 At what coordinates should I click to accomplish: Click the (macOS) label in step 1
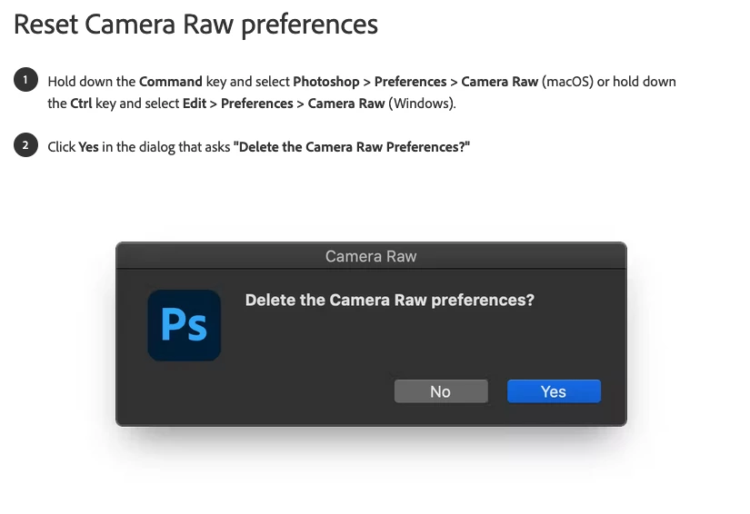tap(567, 82)
